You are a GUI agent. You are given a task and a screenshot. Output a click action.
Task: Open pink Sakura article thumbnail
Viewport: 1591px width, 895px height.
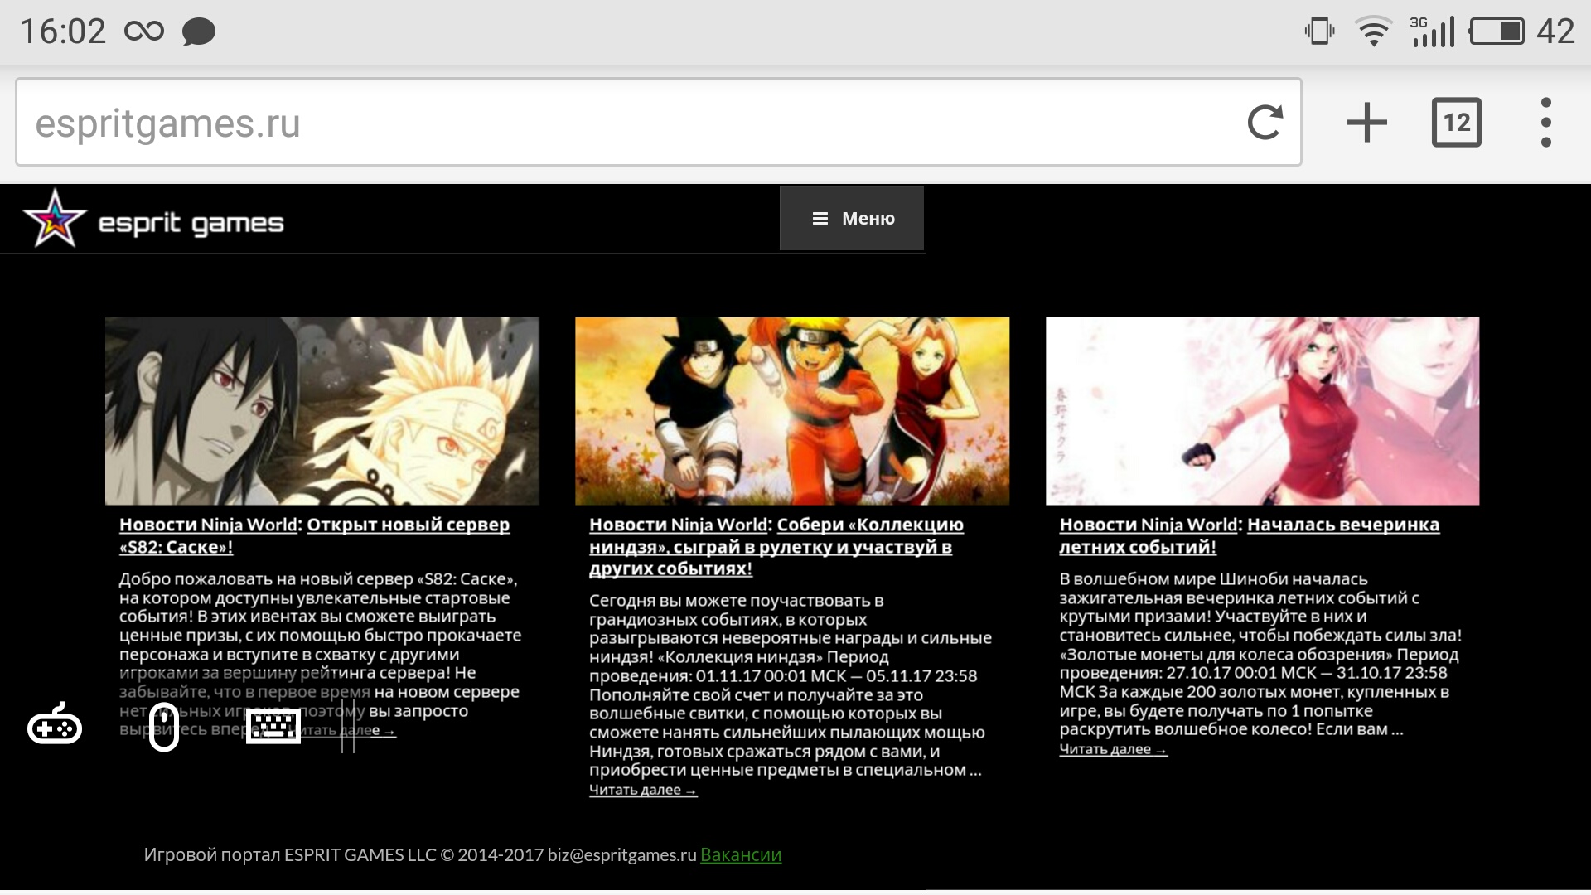pyautogui.click(x=1262, y=411)
